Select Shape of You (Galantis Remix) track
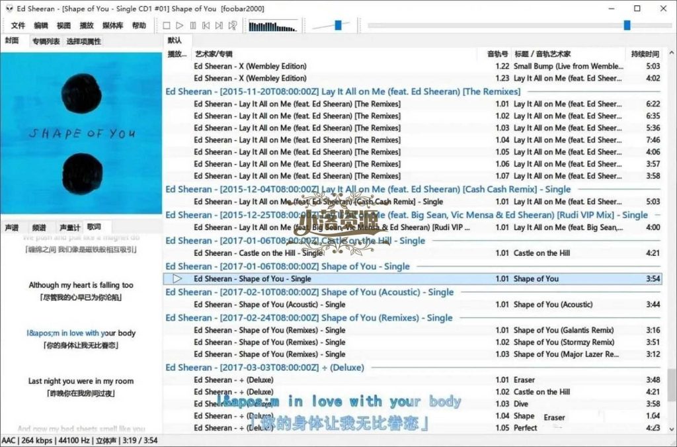Screen dimensions: 677x447 tap(413, 330)
